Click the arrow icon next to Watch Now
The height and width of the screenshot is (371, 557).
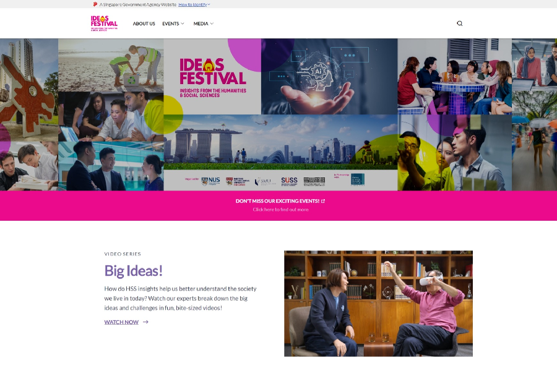click(145, 322)
